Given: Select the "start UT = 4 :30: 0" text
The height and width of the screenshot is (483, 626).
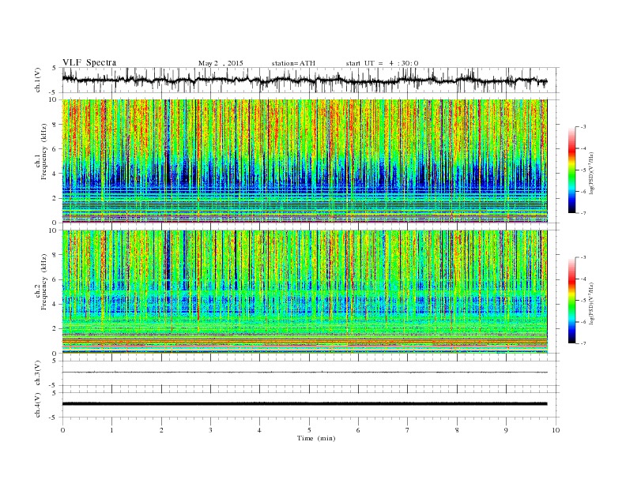Looking at the screenshot, I should (x=382, y=63).
